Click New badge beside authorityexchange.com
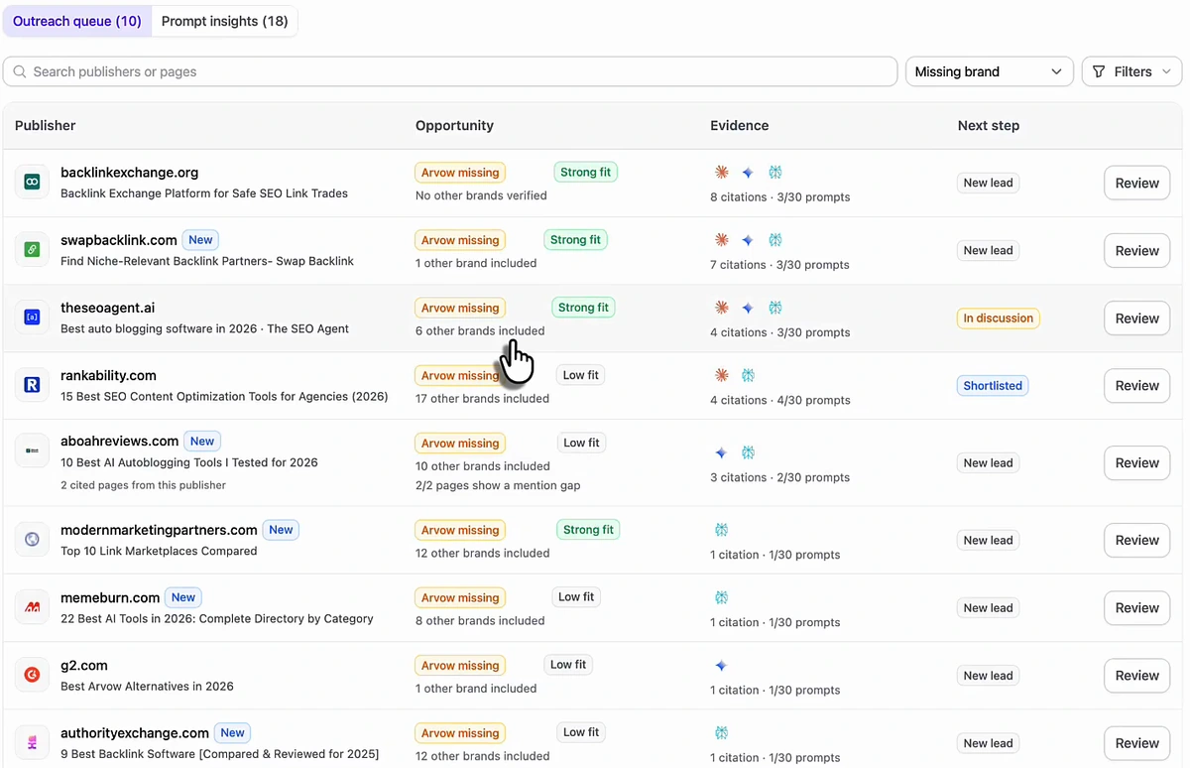 [x=232, y=732]
